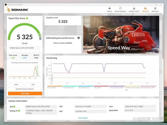Click the GPU value in System information

(x=41, y=106)
